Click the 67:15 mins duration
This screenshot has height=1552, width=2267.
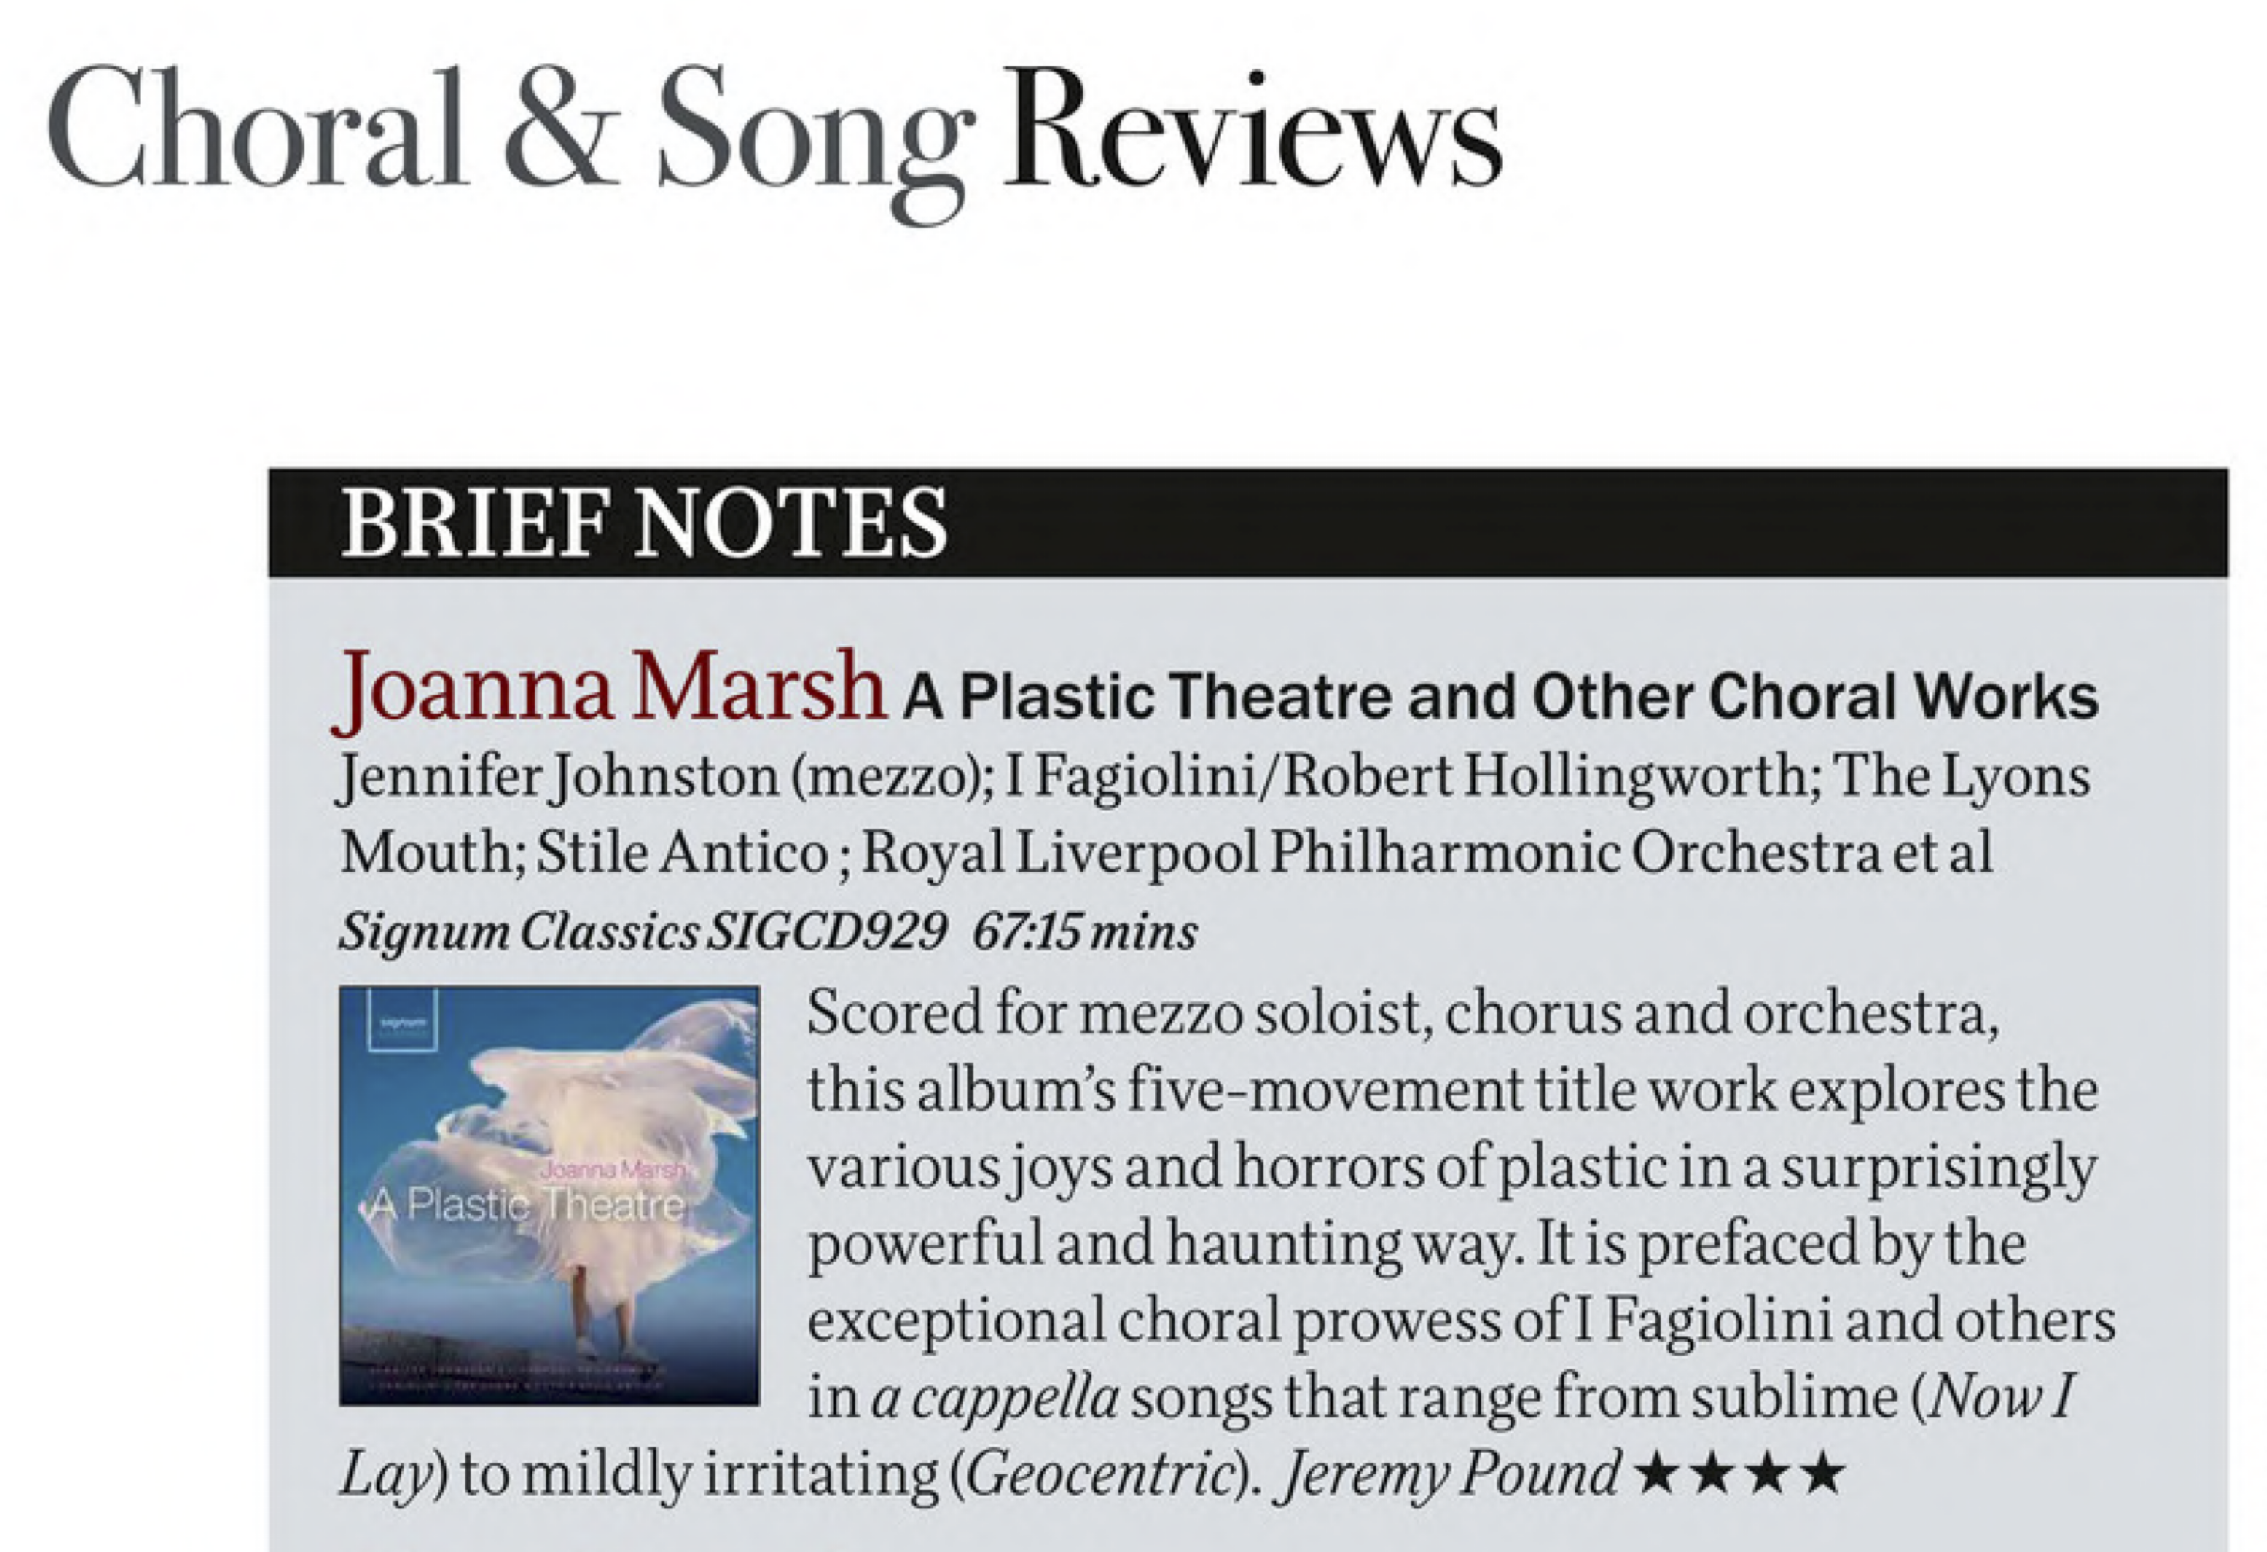coord(1085,932)
